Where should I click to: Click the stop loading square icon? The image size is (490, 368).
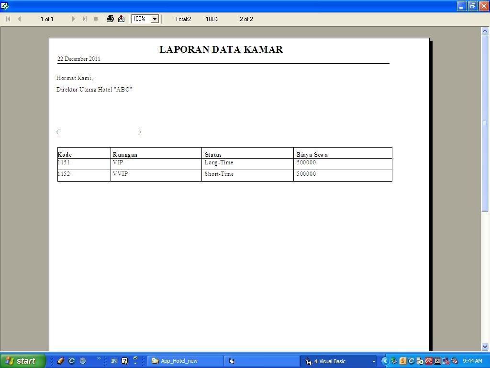pyautogui.click(x=96, y=19)
